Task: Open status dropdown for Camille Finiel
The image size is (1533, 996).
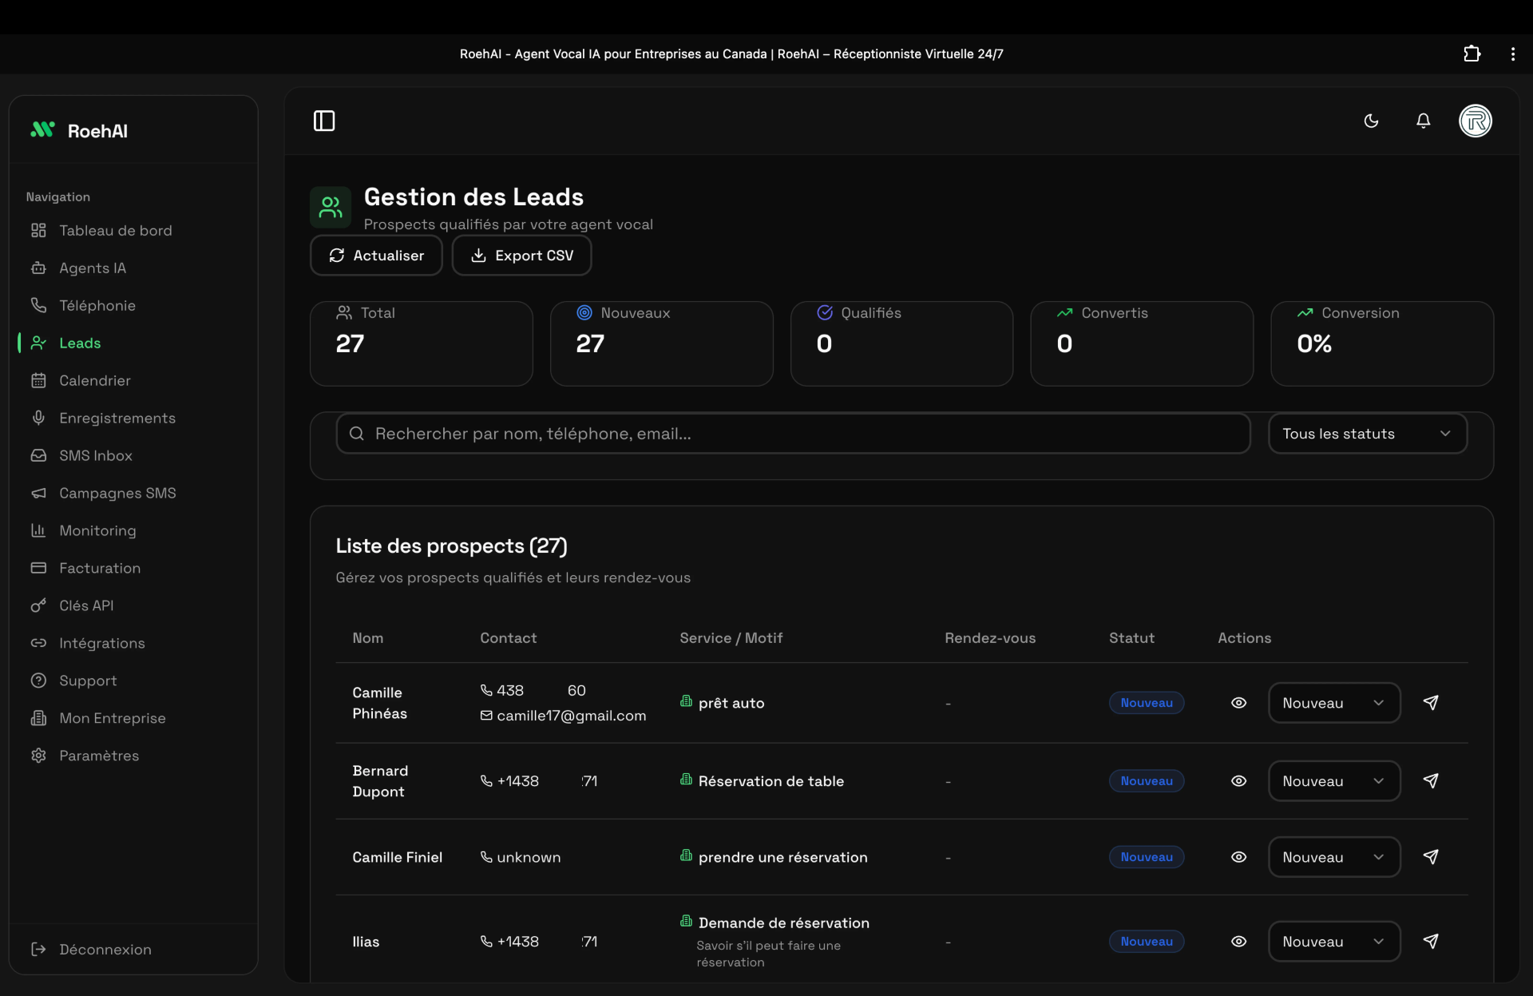Action: (x=1334, y=857)
